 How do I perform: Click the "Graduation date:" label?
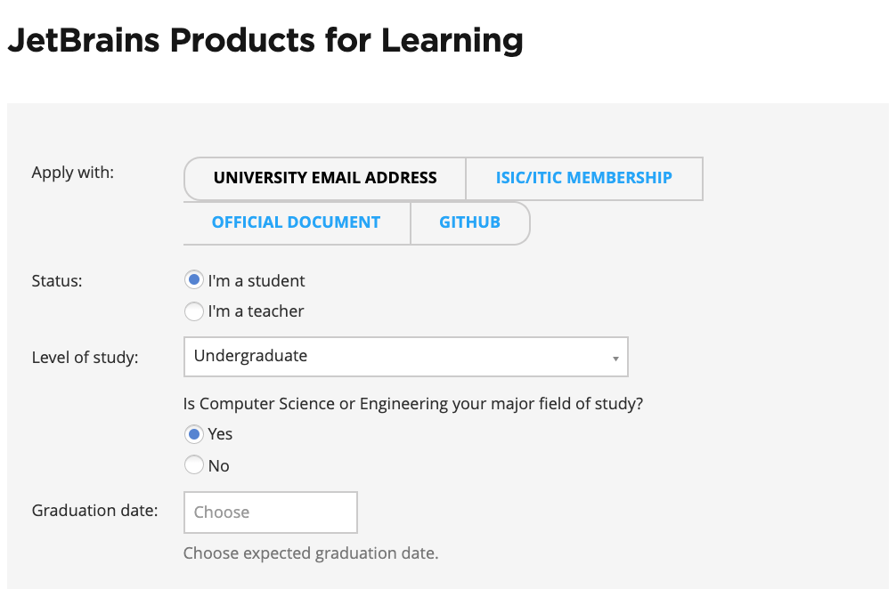(94, 511)
